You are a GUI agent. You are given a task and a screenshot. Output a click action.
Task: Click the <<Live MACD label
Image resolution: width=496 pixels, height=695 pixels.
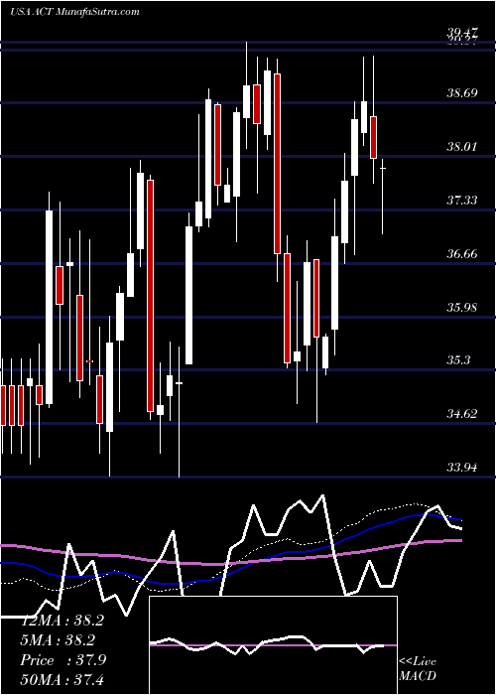(418, 668)
